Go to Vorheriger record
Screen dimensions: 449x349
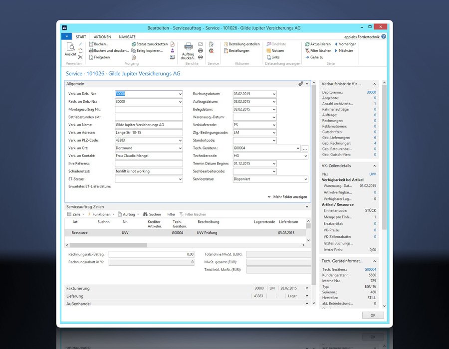345,44
